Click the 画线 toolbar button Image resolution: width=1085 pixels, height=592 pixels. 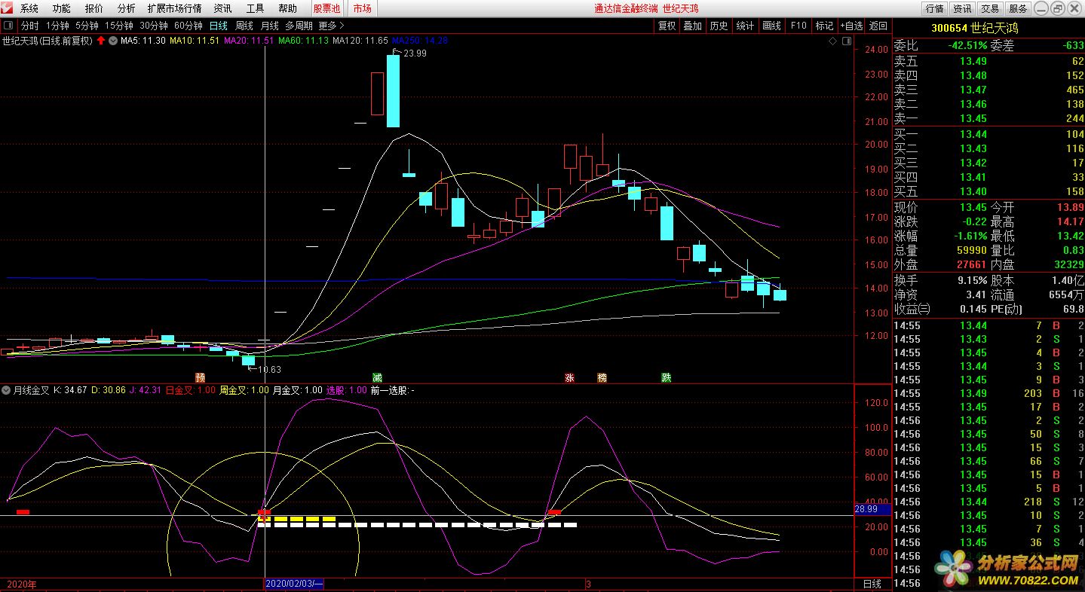pyautogui.click(x=771, y=26)
